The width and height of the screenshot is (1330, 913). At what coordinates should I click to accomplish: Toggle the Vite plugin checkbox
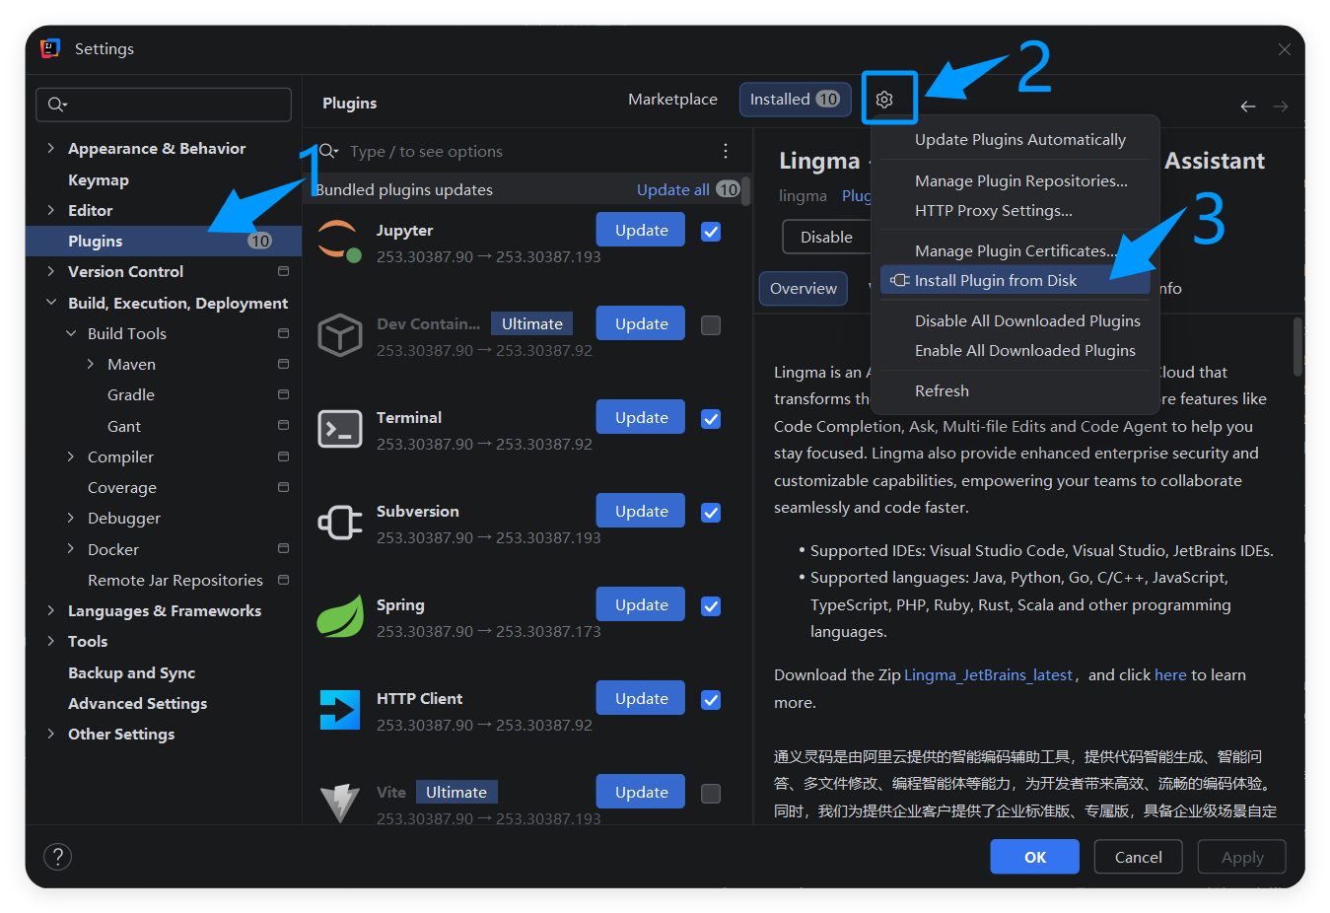[711, 794]
